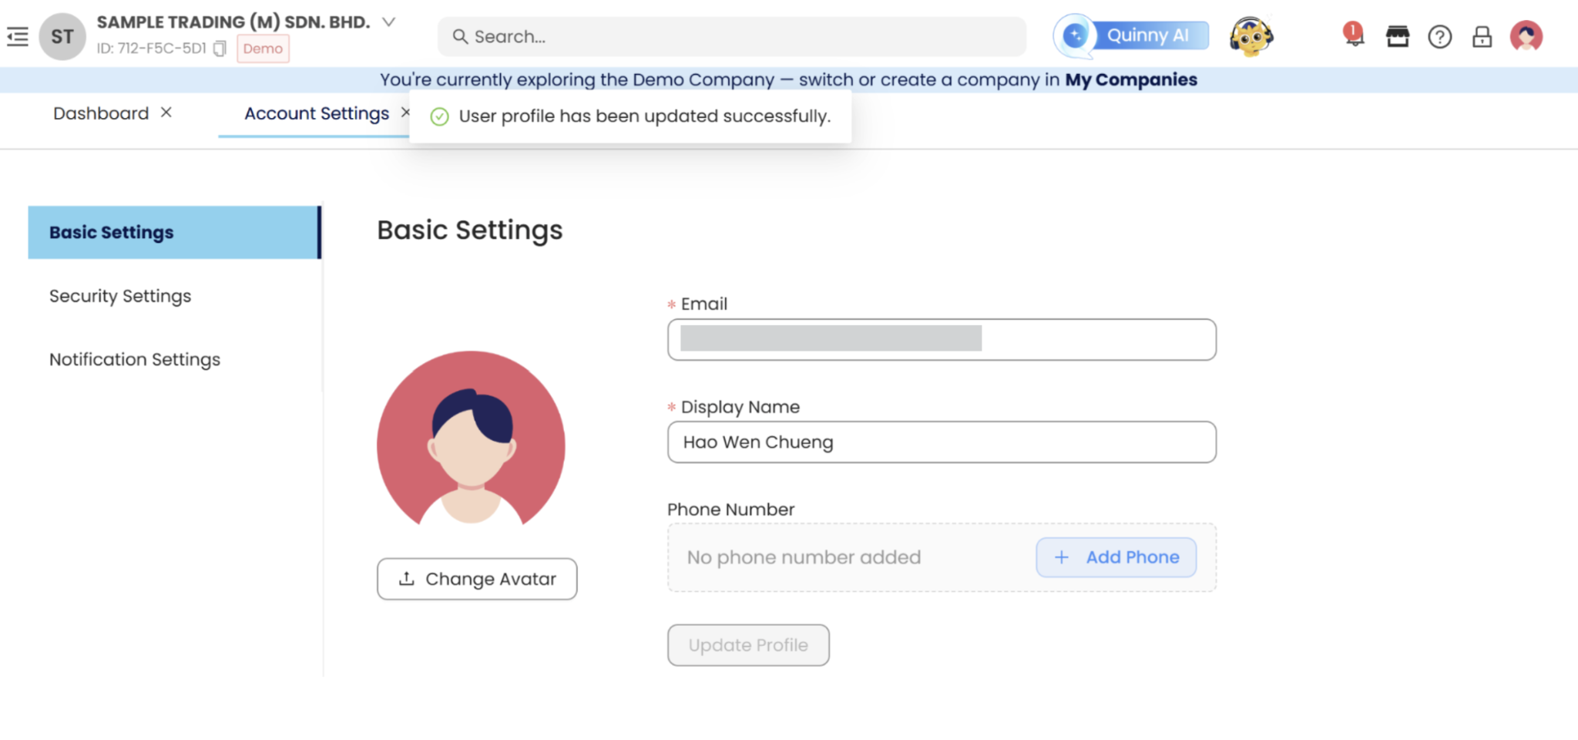Focus the Display Name input field
Viewport: 1578px width, 740px height.
click(x=941, y=442)
